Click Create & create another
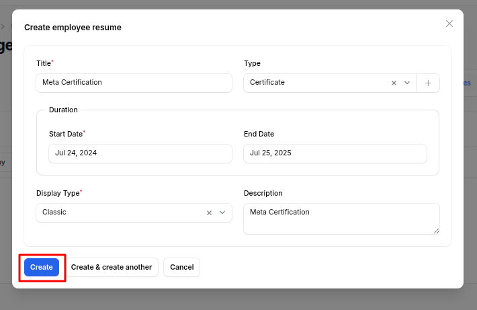Image resolution: width=477 pixels, height=310 pixels. coord(112,267)
